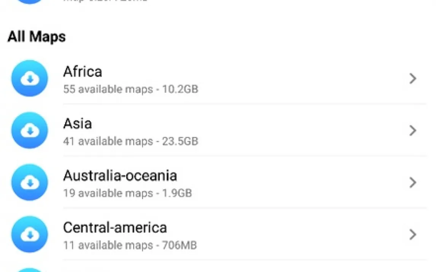This screenshot has height=272, width=436.
Task: Click "41 available maps - 23.5GB" text
Action: click(130, 141)
